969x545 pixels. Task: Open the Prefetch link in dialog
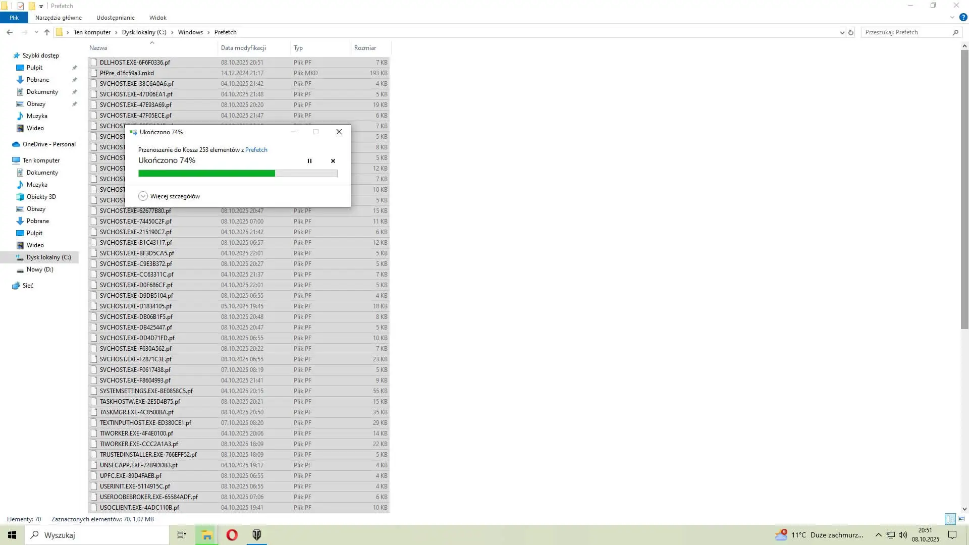pyautogui.click(x=256, y=150)
